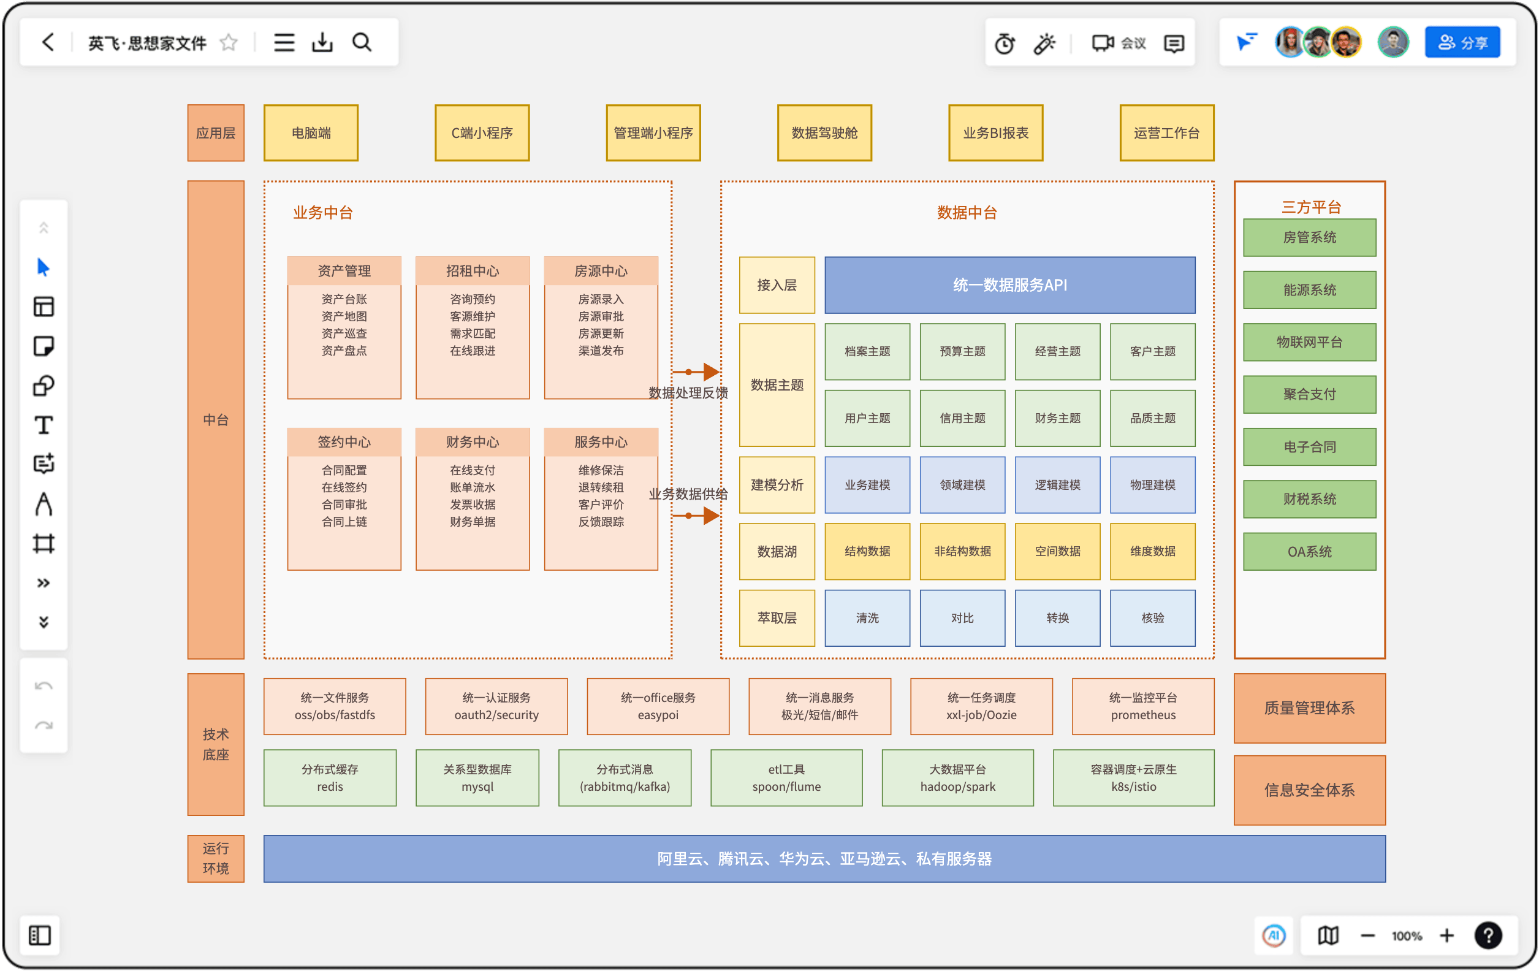Select the frame tool
1539x976 pixels.
point(44,544)
